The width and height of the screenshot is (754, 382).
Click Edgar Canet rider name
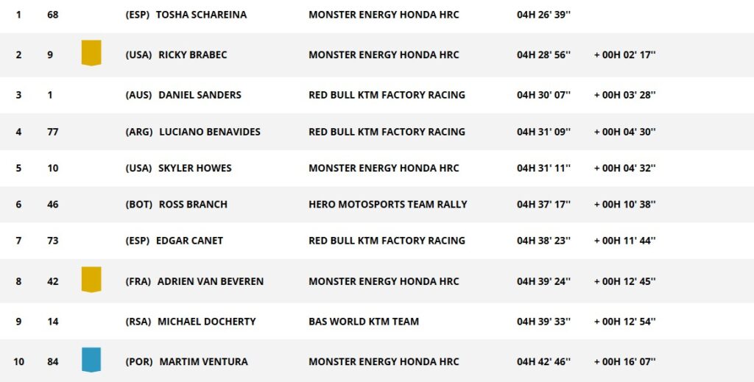189,241
